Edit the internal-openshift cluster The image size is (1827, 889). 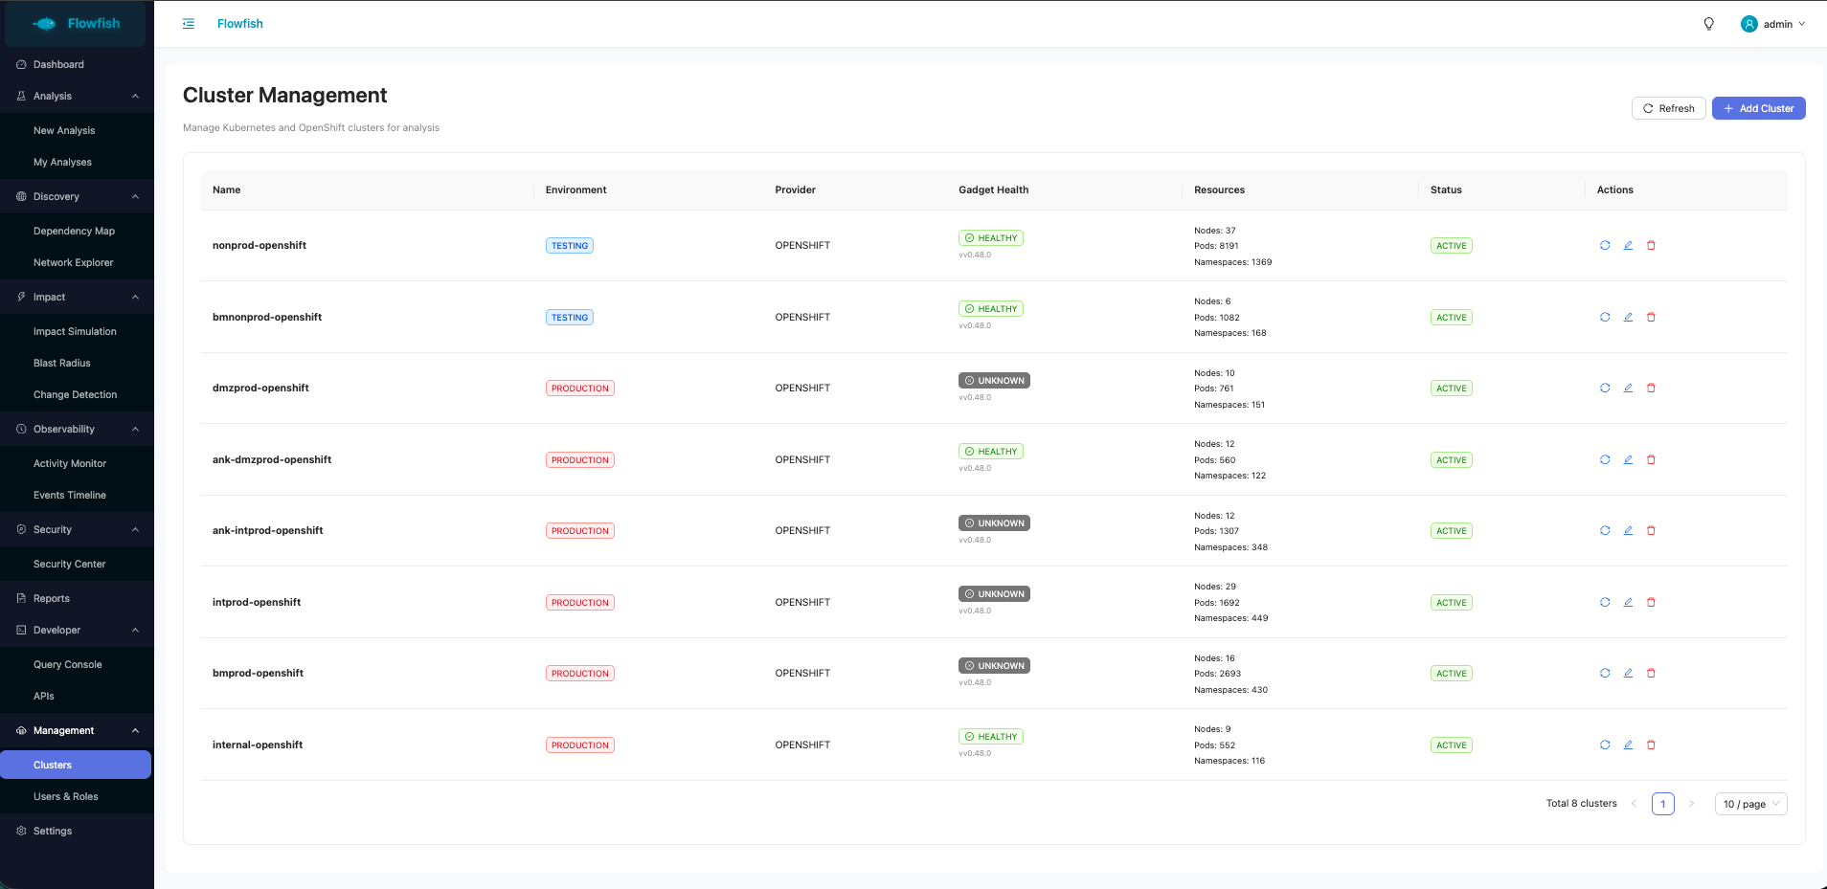click(x=1628, y=745)
